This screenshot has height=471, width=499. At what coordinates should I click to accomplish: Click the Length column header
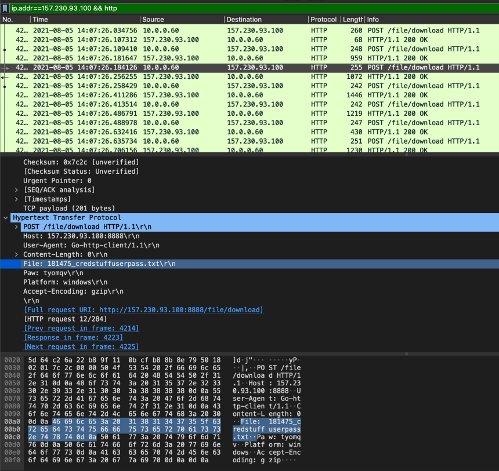[353, 19]
